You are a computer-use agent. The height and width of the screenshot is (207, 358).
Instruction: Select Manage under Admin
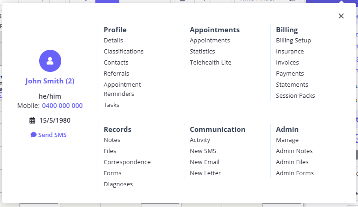pyautogui.click(x=287, y=140)
